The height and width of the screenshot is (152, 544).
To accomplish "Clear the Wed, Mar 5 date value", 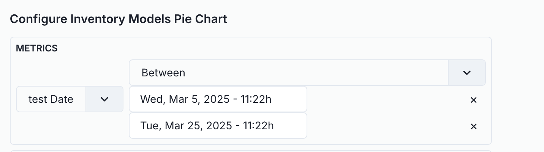I will click(x=473, y=100).
